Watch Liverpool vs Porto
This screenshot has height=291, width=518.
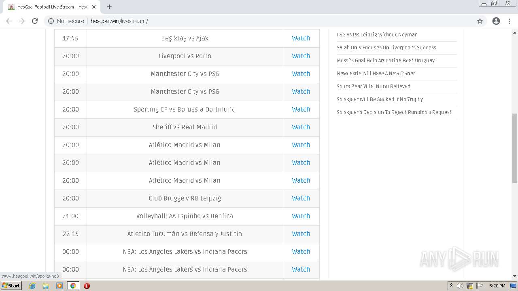301,56
